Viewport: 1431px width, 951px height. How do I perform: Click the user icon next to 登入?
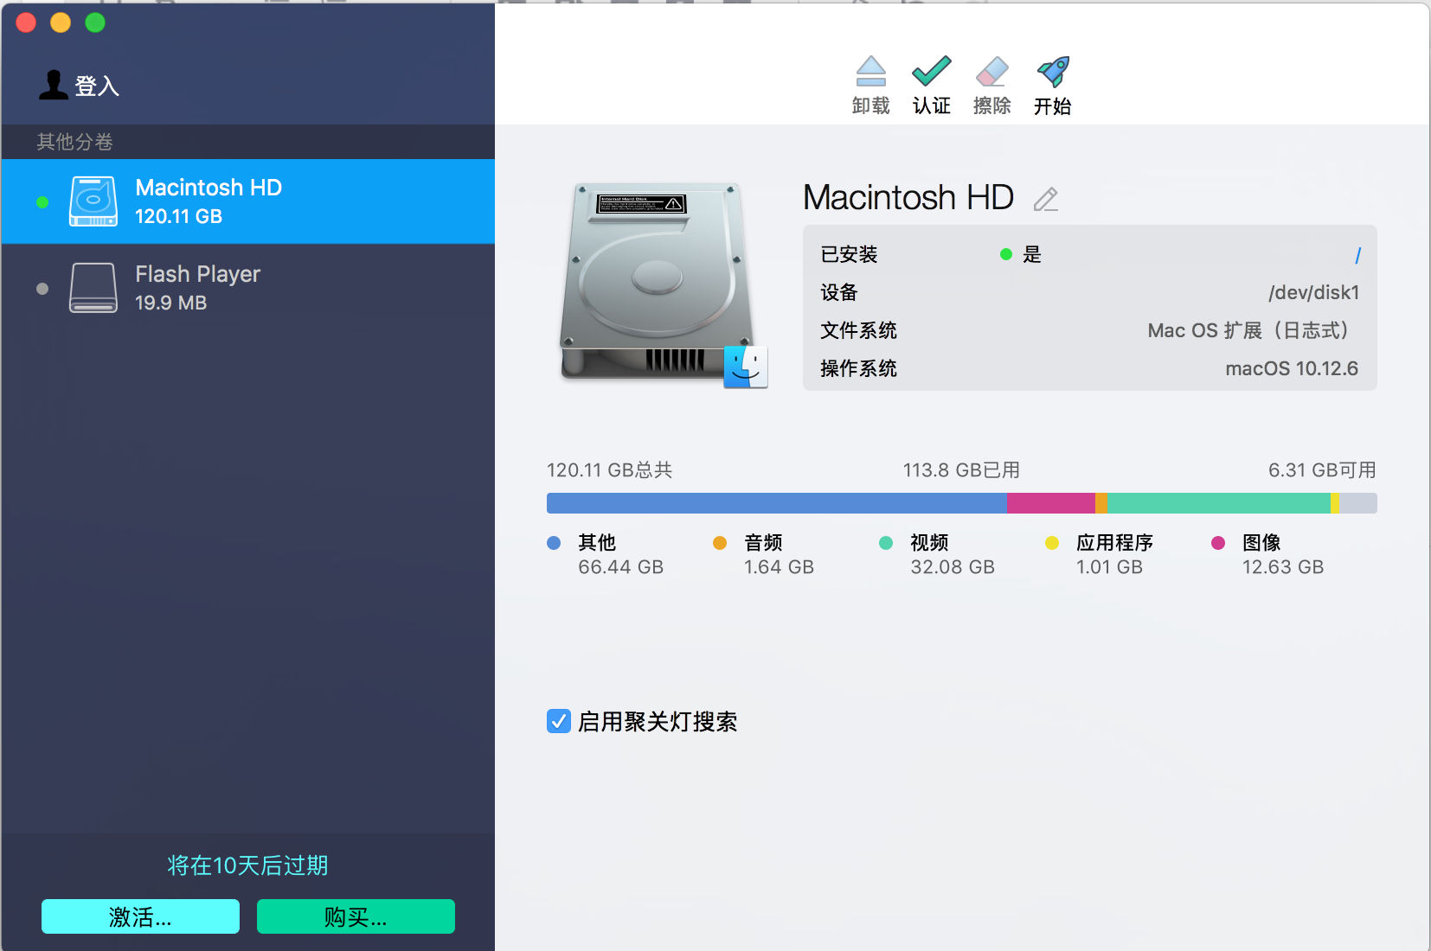coord(53,85)
